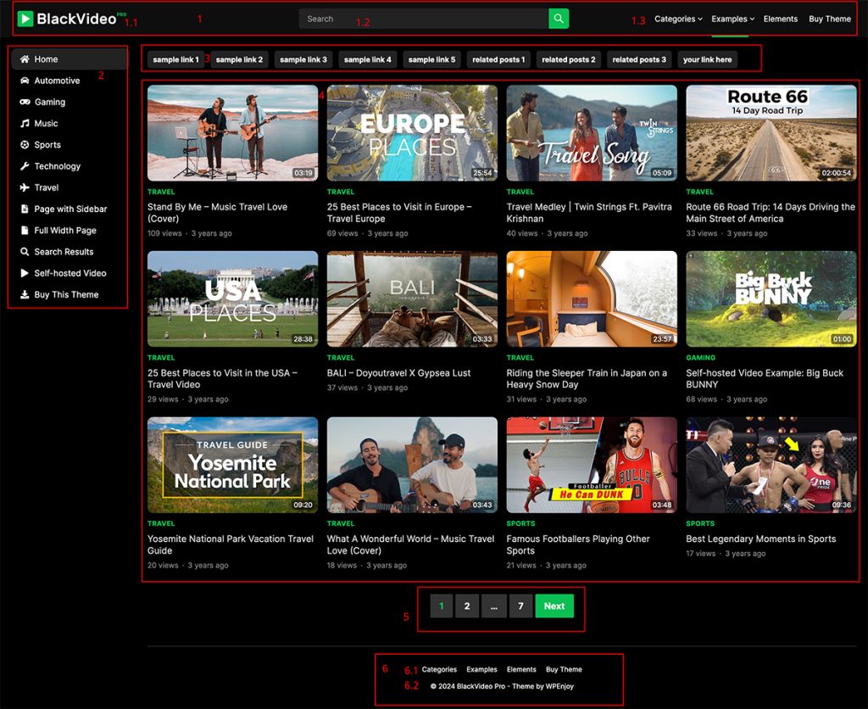Select the Home icon in the sidebar
This screenshot has height=709, width=868.
click(25, 59)
